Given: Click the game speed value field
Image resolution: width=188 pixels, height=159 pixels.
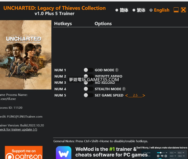Looking at the screenshot, I should 135,95.
